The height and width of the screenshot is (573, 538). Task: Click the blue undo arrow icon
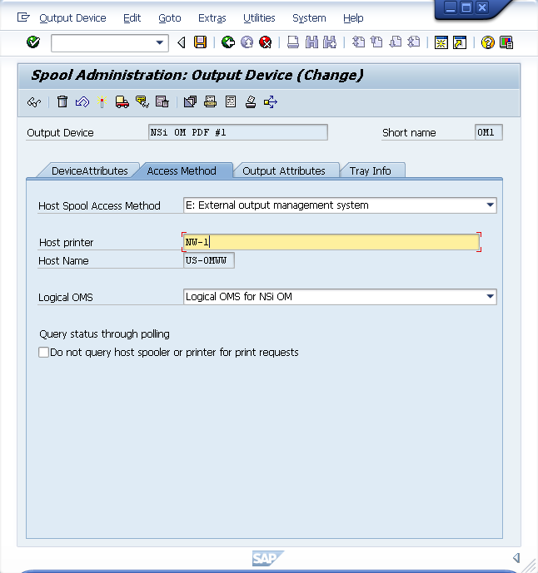click(x=82, y=101)
